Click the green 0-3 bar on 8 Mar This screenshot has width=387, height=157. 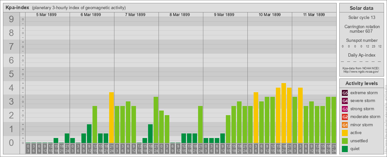pyautogui.click(x=161, y=127)
